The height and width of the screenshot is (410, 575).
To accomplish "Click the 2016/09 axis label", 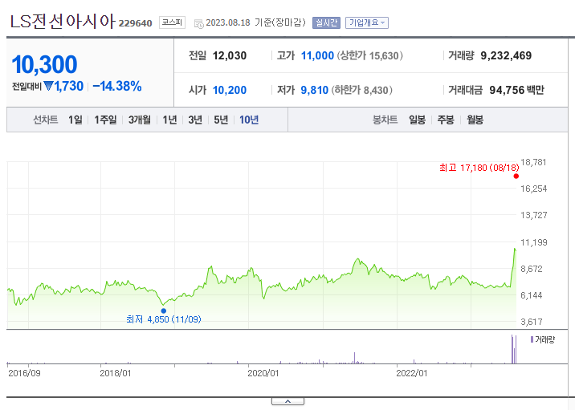I will point(24,373).
